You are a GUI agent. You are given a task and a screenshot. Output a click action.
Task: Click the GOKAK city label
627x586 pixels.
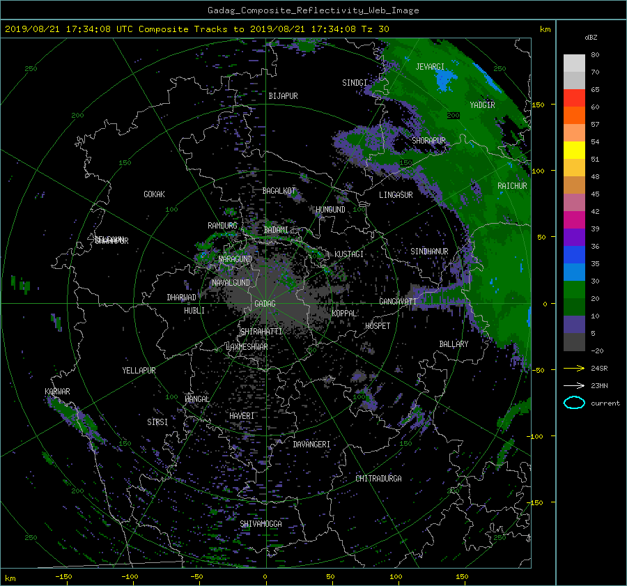click(x=154, y=194)
